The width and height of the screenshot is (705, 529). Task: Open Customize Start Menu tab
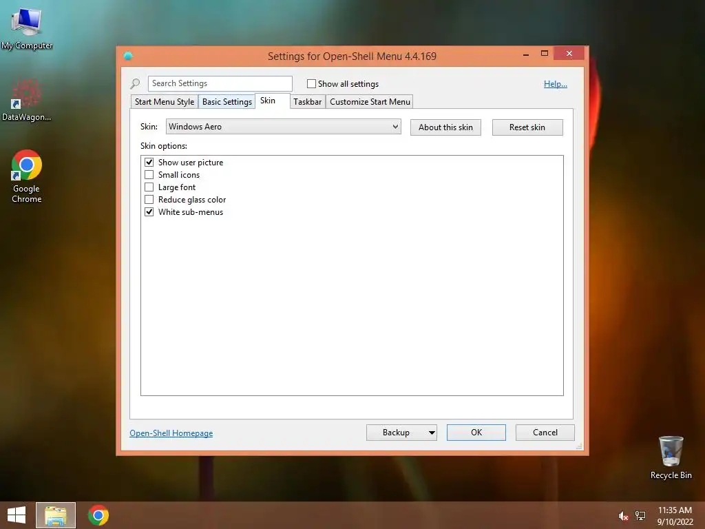[x=370, y=102]
